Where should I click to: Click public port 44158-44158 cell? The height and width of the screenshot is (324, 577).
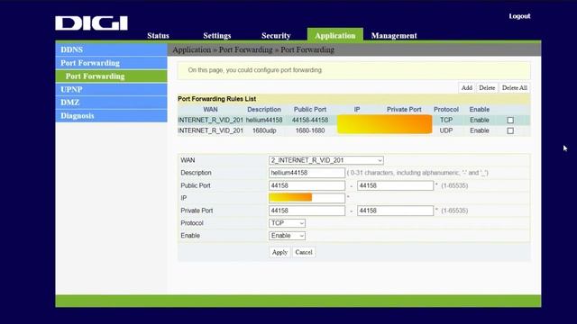[310, 120]
